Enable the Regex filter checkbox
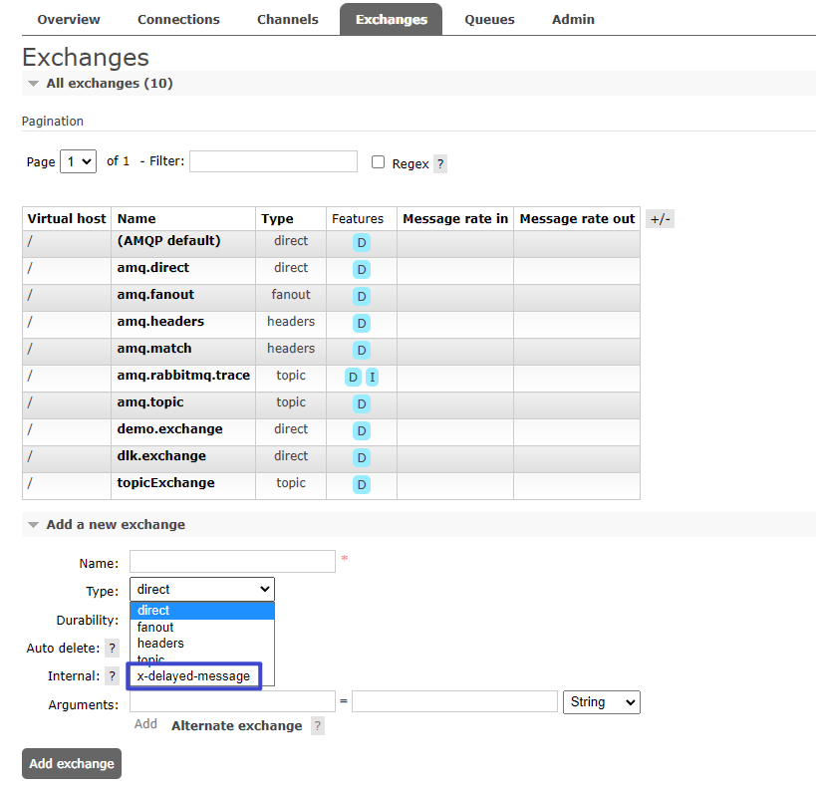This screenshot has height=790, width=816. [x=379, y=162]
